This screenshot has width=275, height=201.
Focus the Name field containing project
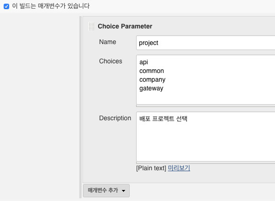pos(206,43)
